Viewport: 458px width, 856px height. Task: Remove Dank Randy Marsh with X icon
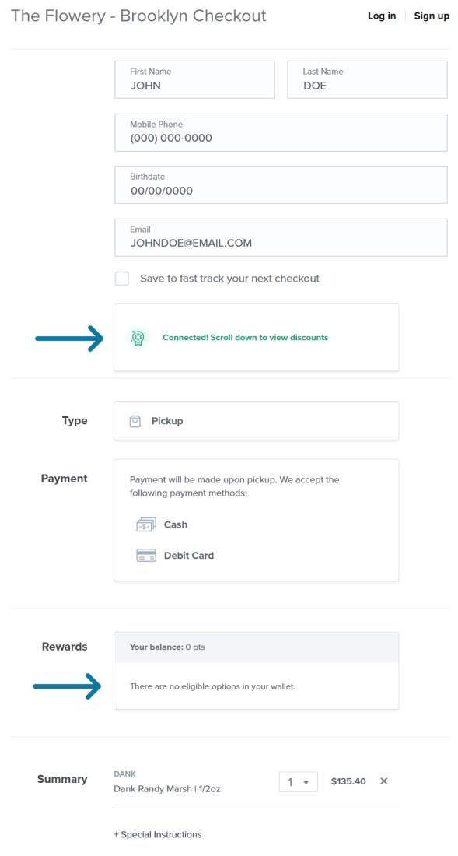[x=384, y=781]
